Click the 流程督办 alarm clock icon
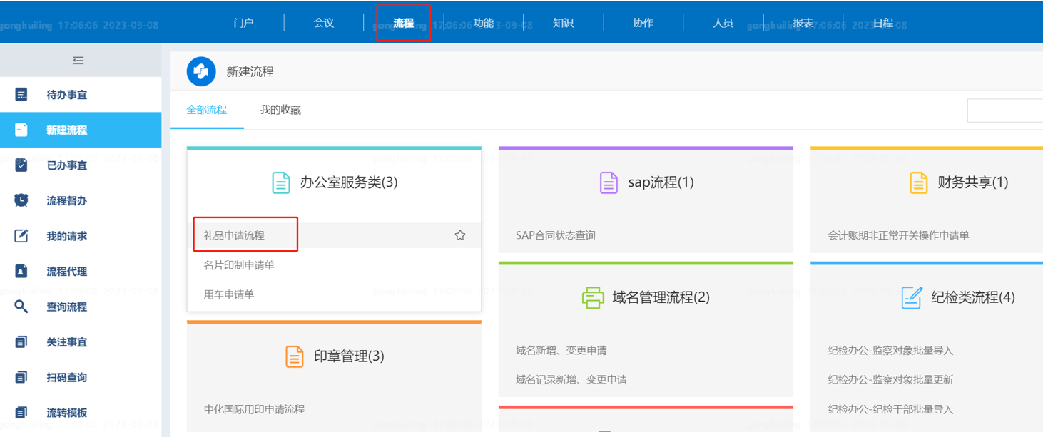The height and width of the screenshot is (437, 1043). [x=21, y=200]
